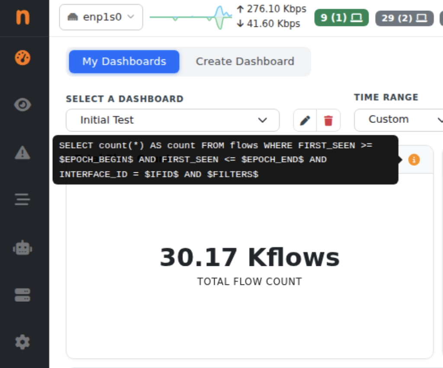This screenshot has width=443, height=368.
Task: Click the orange info icon on widget
Action: 414,160
